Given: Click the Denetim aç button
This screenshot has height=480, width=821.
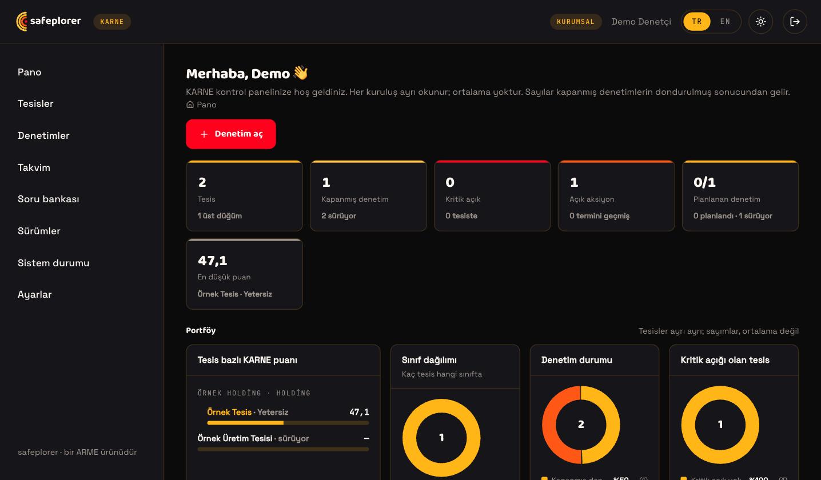Looking at the screenshot, I should pos(231,134).
